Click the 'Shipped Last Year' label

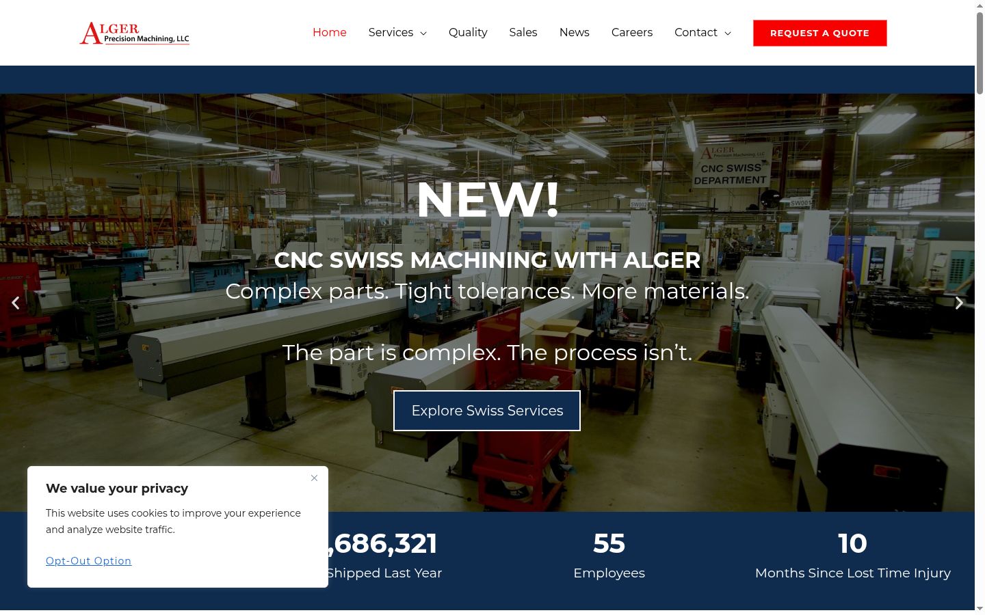point(384,573)
